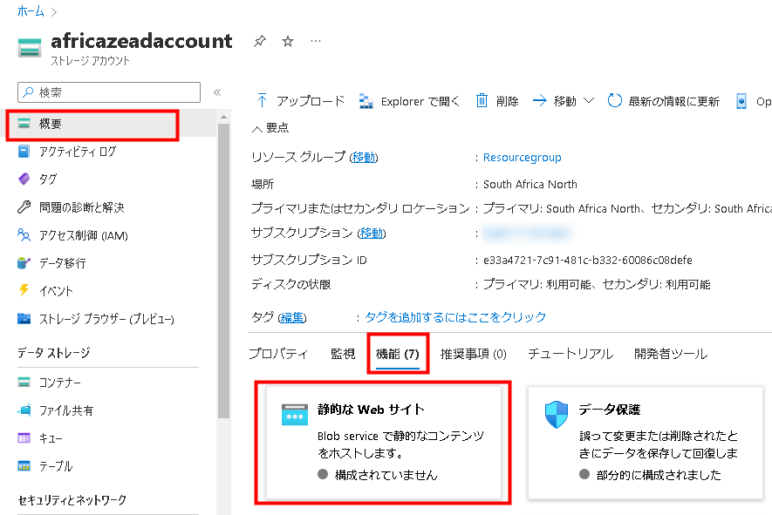The height and width of the screenshot is (515, 772).
Task: Click the 最新の情報に更新 button label
Action: coord(674,101)
